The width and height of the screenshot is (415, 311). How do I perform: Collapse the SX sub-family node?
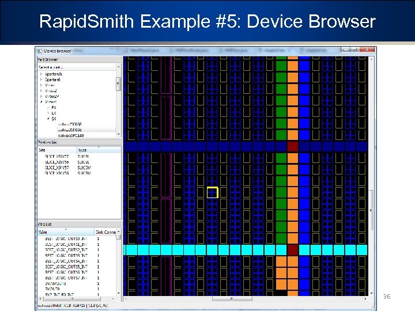(x=48, y=119)
